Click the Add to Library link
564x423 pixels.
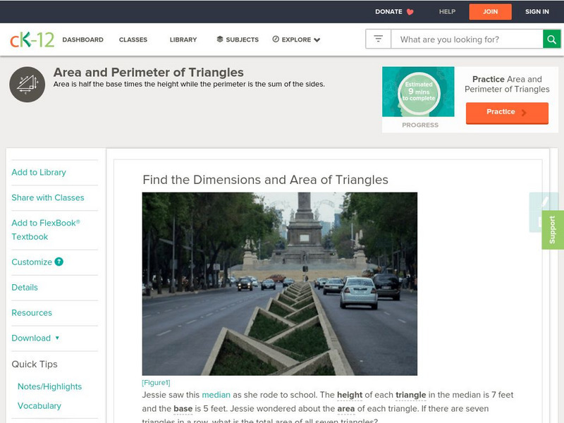pos(39,172)
